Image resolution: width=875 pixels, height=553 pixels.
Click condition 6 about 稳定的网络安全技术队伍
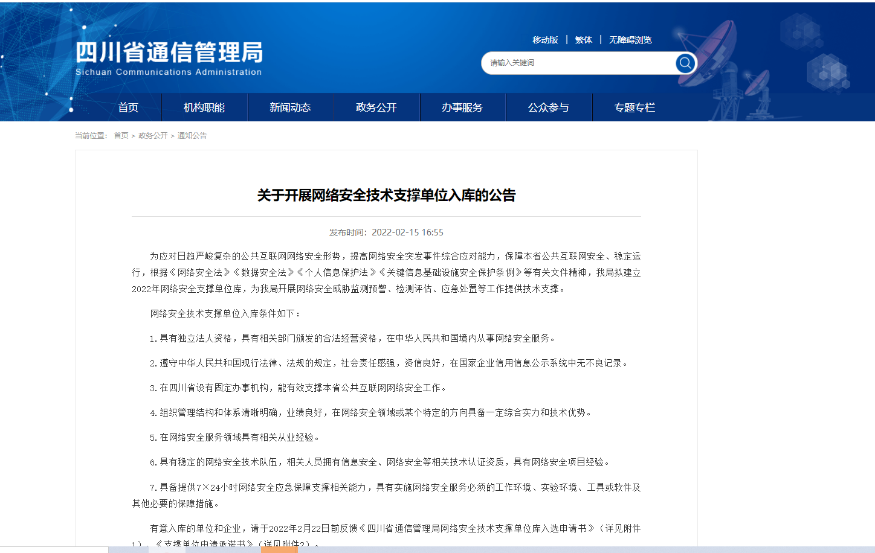tap(381, 462)
